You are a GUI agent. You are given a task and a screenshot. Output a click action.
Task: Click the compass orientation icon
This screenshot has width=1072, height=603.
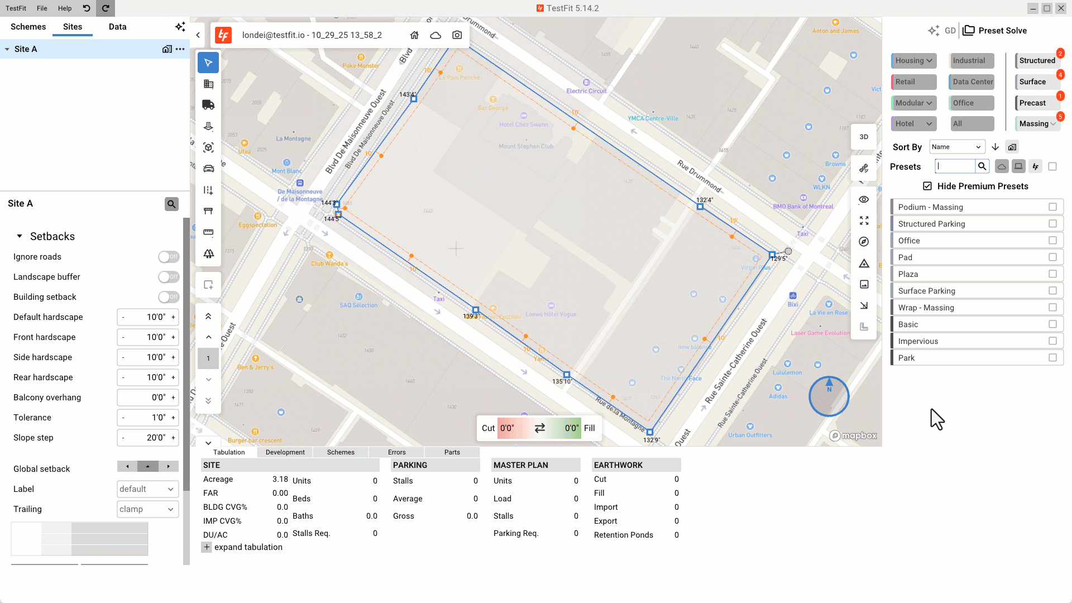point(864,242)
